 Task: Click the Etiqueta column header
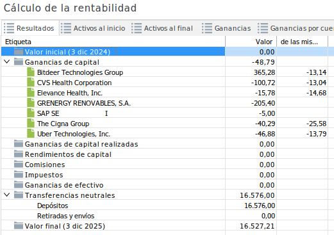pyautogui.click(x=113, y=42)
